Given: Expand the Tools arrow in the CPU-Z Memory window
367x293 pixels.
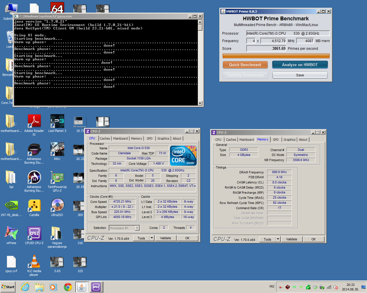Looking at the screenshot, I should click(x=278, y=239).
